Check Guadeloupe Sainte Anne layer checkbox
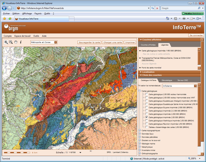This screenshot has height=162, width=206. [147, 104]
